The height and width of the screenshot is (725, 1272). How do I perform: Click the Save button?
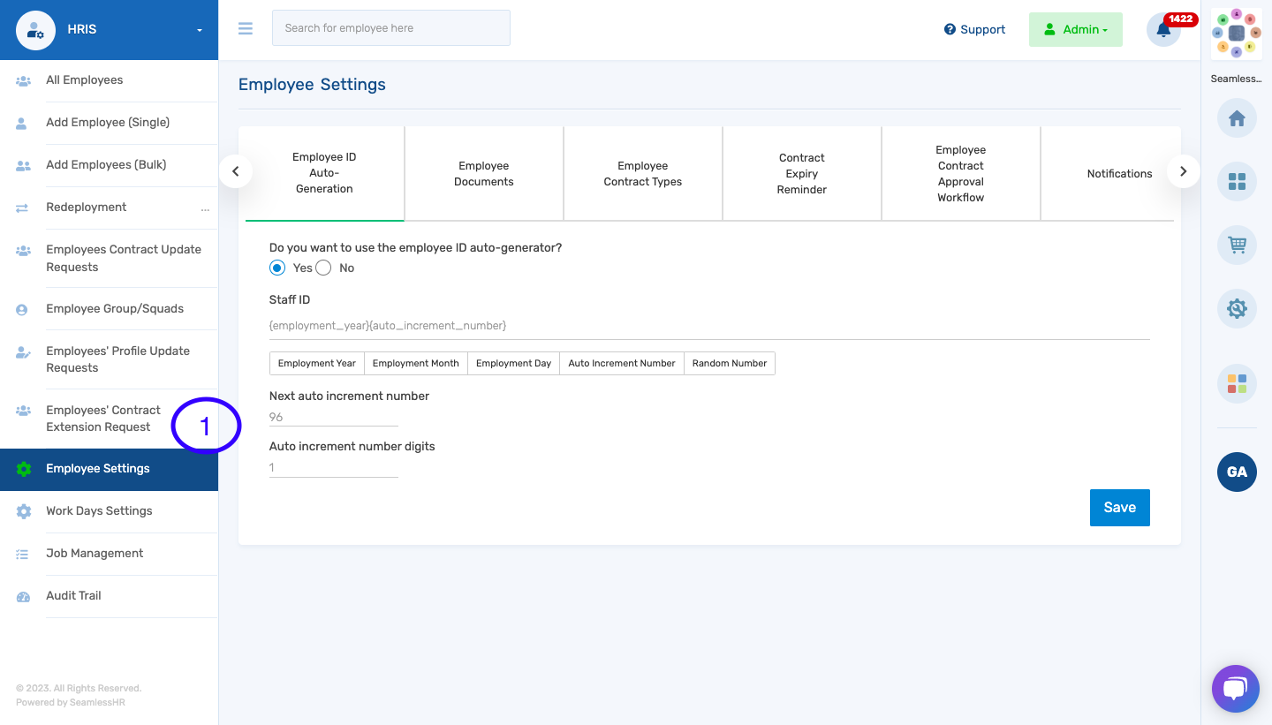(1119, 508)
